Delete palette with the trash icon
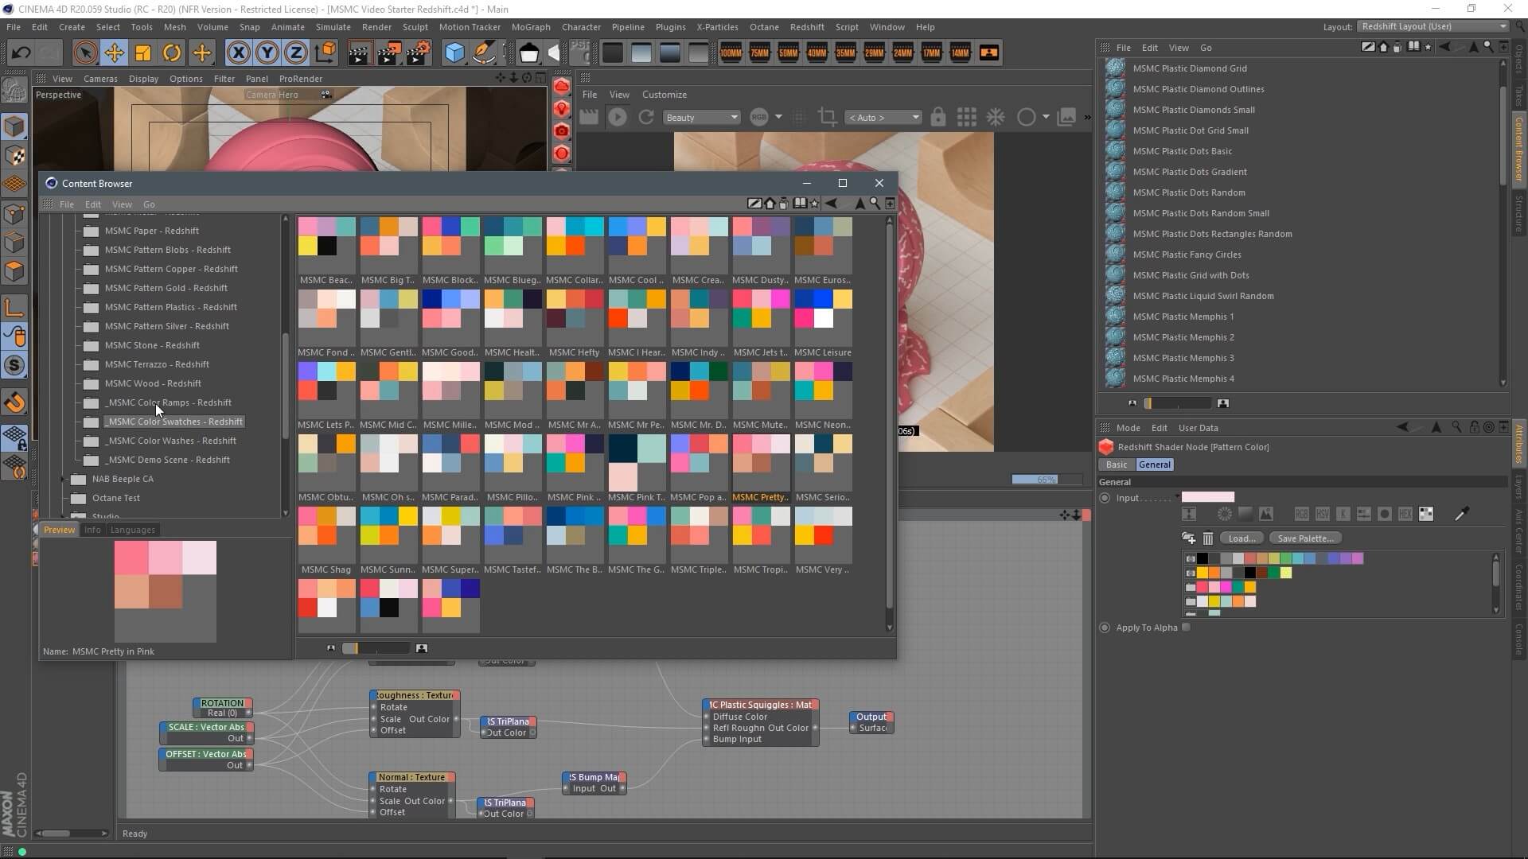1528x859 pixels. 1207,538
